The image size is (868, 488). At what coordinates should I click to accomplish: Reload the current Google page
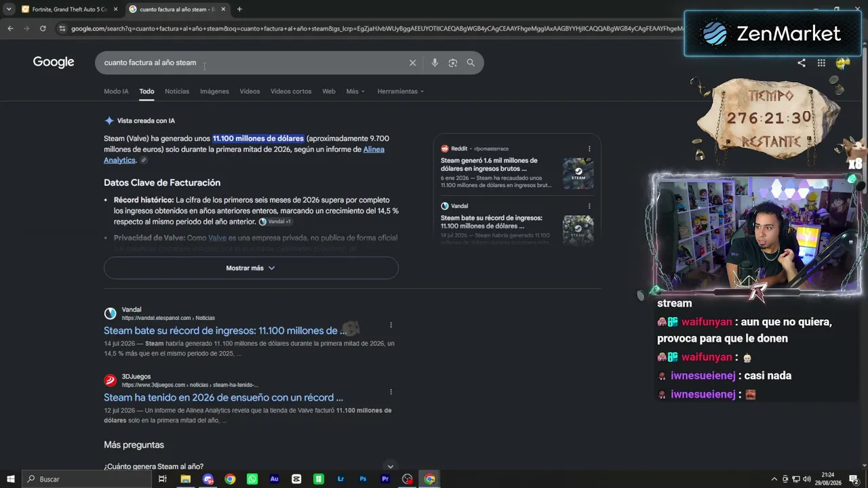coord(43,28)
